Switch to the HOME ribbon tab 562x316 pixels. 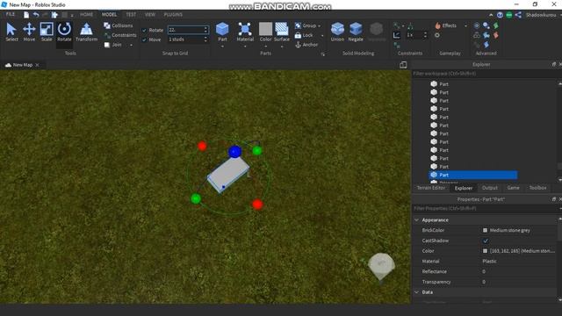[86, 15]
